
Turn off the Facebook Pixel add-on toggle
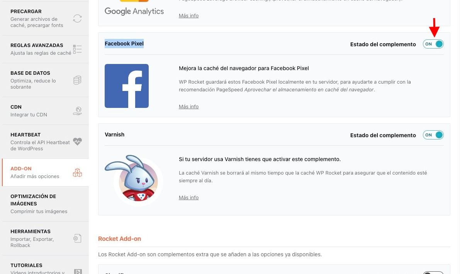click(x=433, y=44)
